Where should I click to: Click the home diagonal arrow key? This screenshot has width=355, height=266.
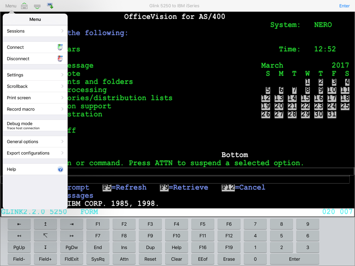tap(45, 236)
